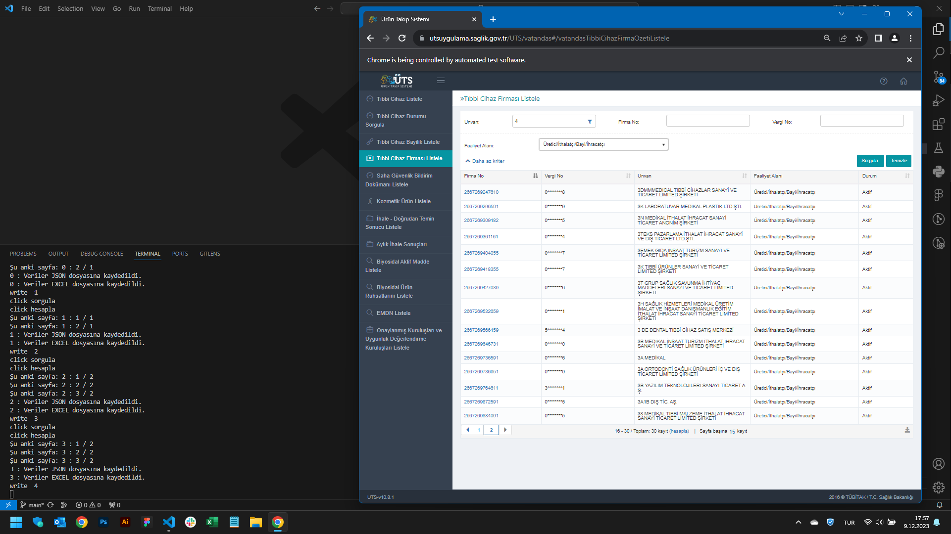Click the UTS help question mark icon
The width and height of the screenshot is (951, 534).
pyautogui.click(x=884, y=81)
